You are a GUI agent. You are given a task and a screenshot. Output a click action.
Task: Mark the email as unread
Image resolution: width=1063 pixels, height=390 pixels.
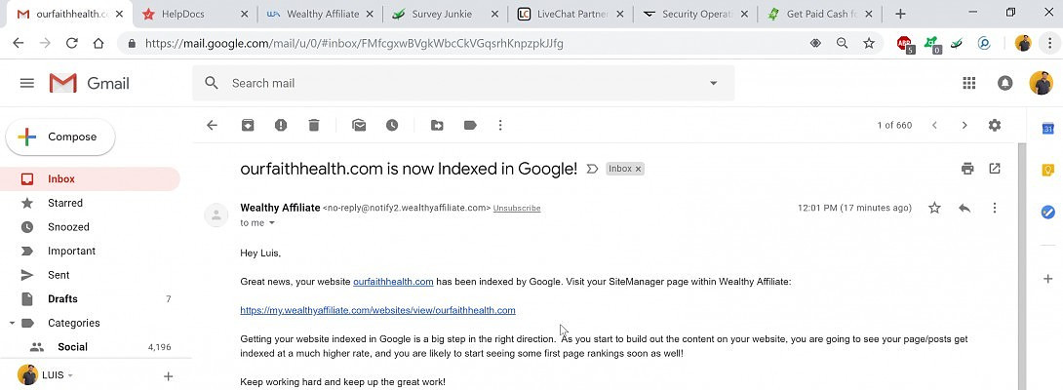359,126
